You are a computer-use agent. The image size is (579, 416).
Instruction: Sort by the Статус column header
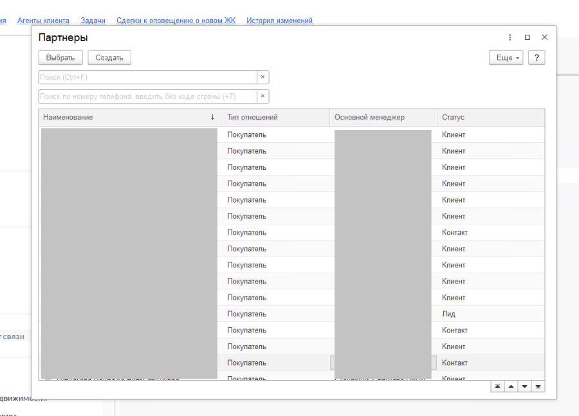489,118
